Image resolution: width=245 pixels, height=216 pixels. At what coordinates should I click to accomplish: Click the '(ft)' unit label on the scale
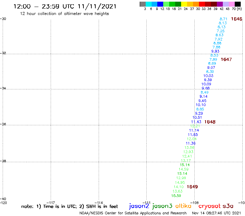(239, 9)
